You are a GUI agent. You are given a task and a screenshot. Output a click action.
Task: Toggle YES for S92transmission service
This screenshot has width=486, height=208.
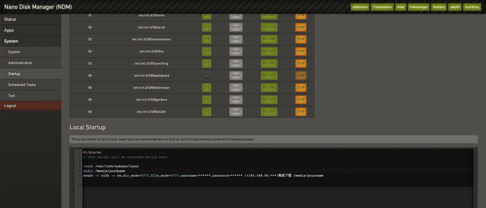pos(206,39)
